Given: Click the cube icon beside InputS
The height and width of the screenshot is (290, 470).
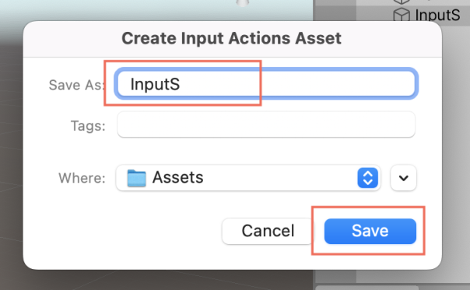Looking at the screenshot, I should 402,14.
